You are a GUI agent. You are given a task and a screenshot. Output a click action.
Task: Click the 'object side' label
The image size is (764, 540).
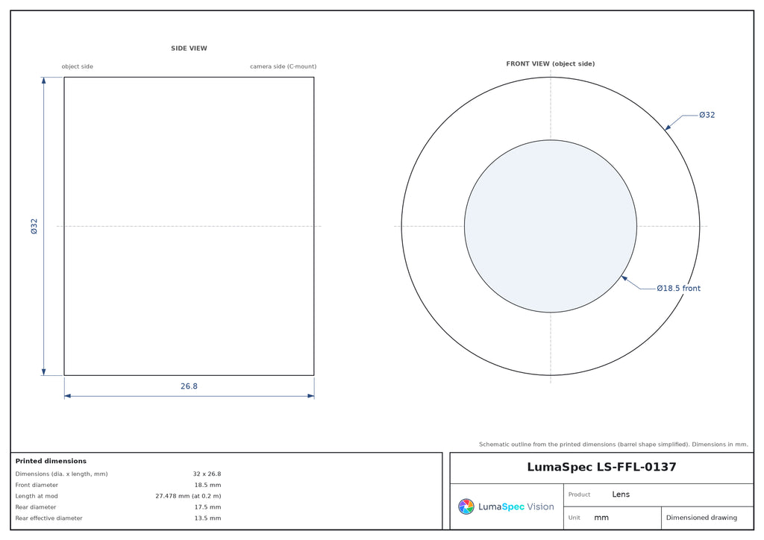[77, 66]
